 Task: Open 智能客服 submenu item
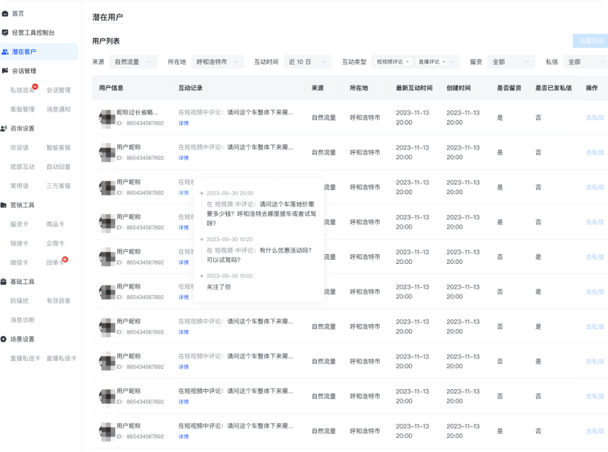(x=58, y=148)
